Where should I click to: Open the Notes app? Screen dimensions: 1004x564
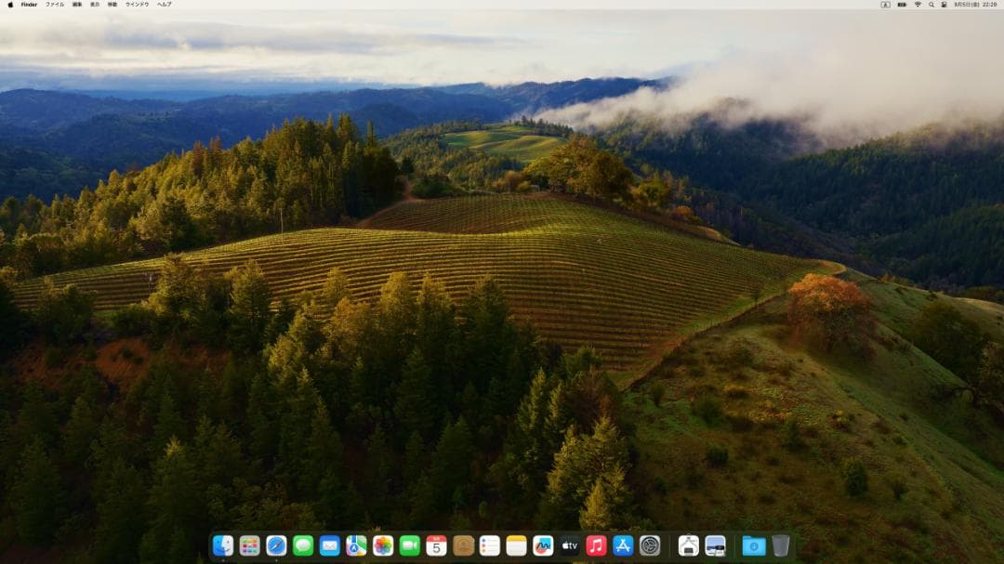tap(514, 546)
